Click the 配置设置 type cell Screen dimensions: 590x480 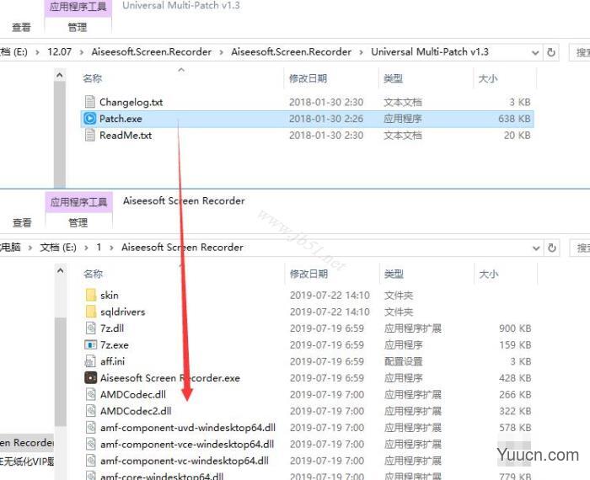pos(404,361)
